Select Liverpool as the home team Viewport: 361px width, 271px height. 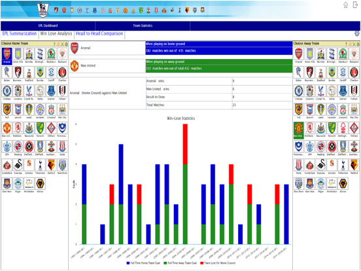[x=51, y=111]
